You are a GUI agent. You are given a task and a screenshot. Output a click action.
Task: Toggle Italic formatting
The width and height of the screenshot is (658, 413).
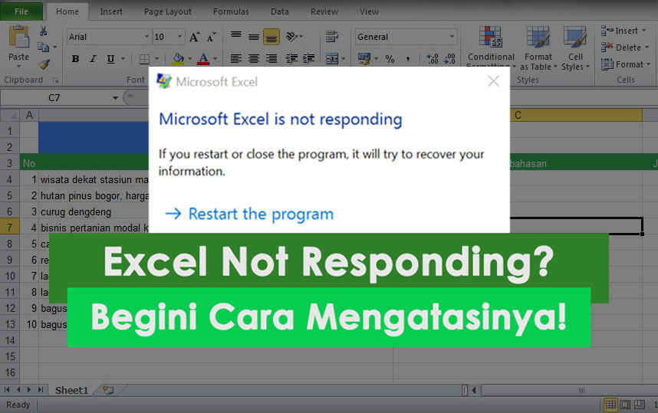(93, 59)
